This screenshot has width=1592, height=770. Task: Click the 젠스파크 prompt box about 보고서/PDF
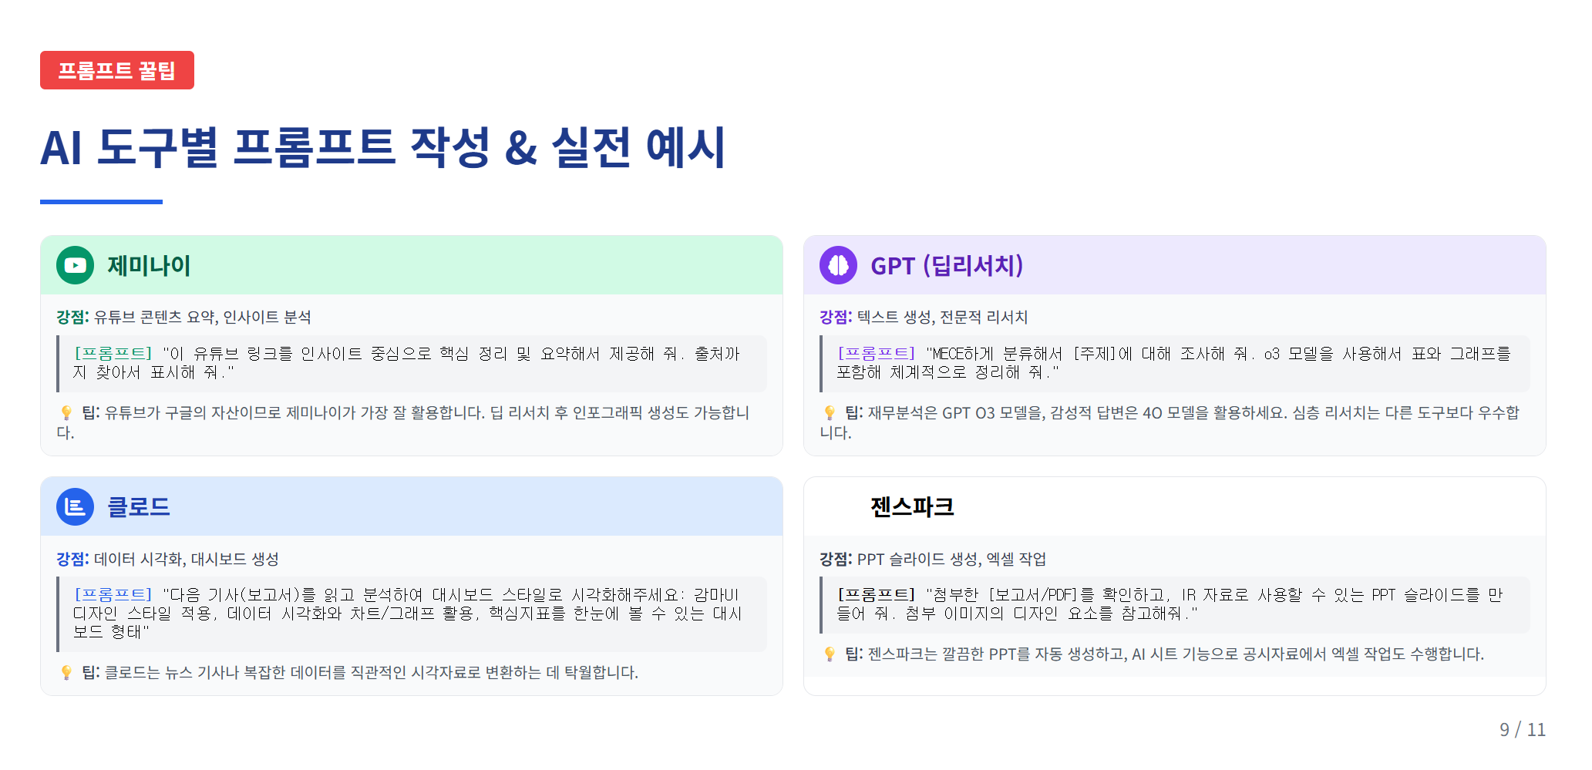tap(1175, 605)
